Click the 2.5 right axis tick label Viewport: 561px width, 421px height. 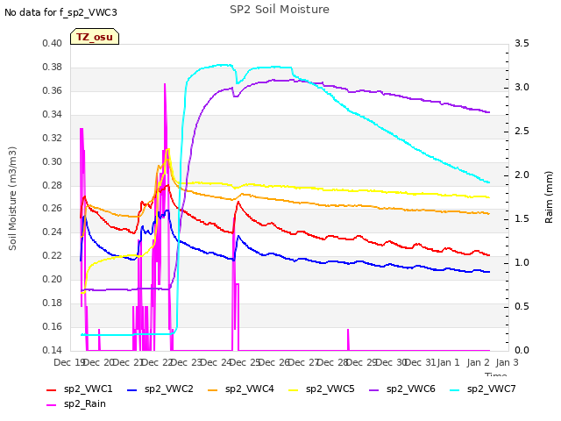pos(522,131)
